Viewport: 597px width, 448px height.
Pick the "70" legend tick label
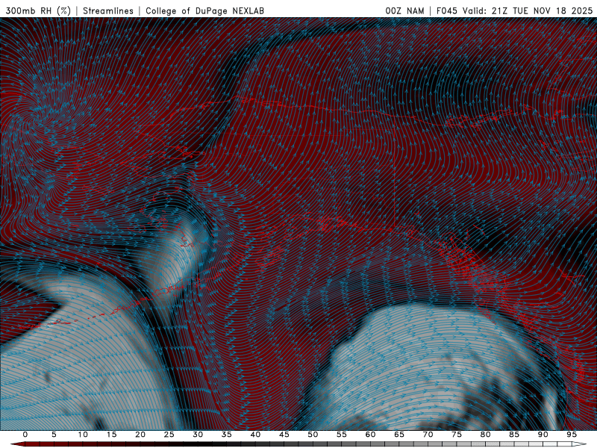point(428,435)
